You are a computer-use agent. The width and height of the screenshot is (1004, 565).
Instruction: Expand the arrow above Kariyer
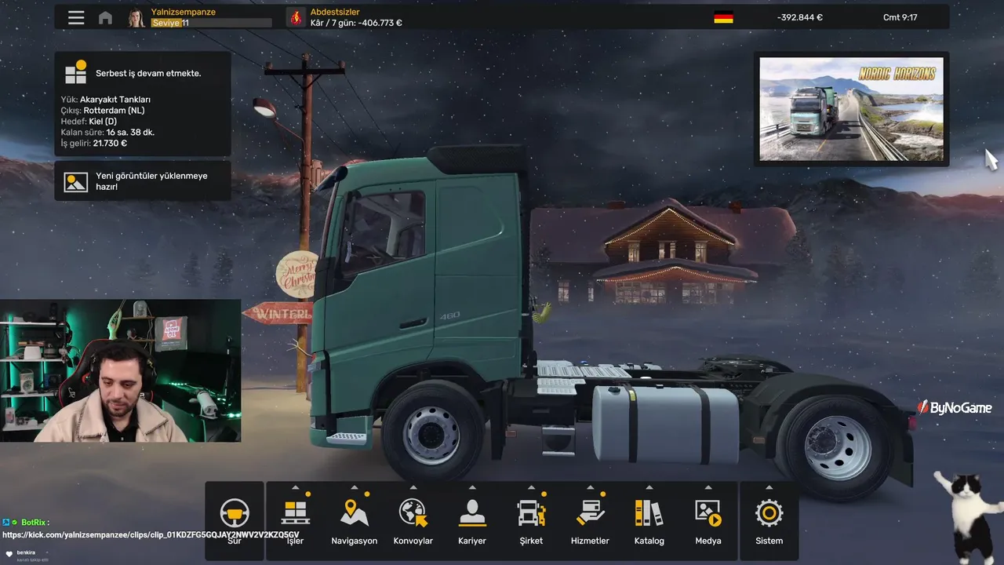click(x=472, y=487)
